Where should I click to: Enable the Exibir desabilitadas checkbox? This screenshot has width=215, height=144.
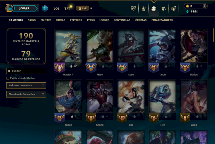click(8, 78)
